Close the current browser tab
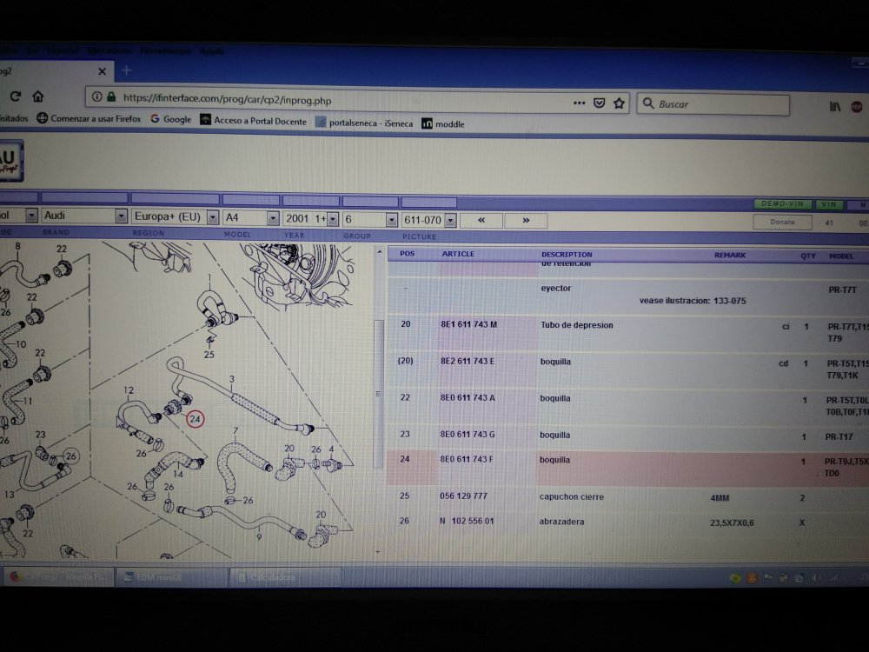869x652 pixels. (x=102, y=71)
